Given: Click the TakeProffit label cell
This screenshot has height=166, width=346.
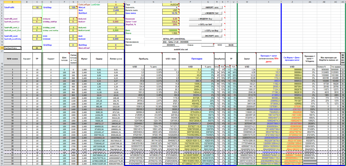Looking at the screenshot, I should pyautogui.click(x=12, y=7).
